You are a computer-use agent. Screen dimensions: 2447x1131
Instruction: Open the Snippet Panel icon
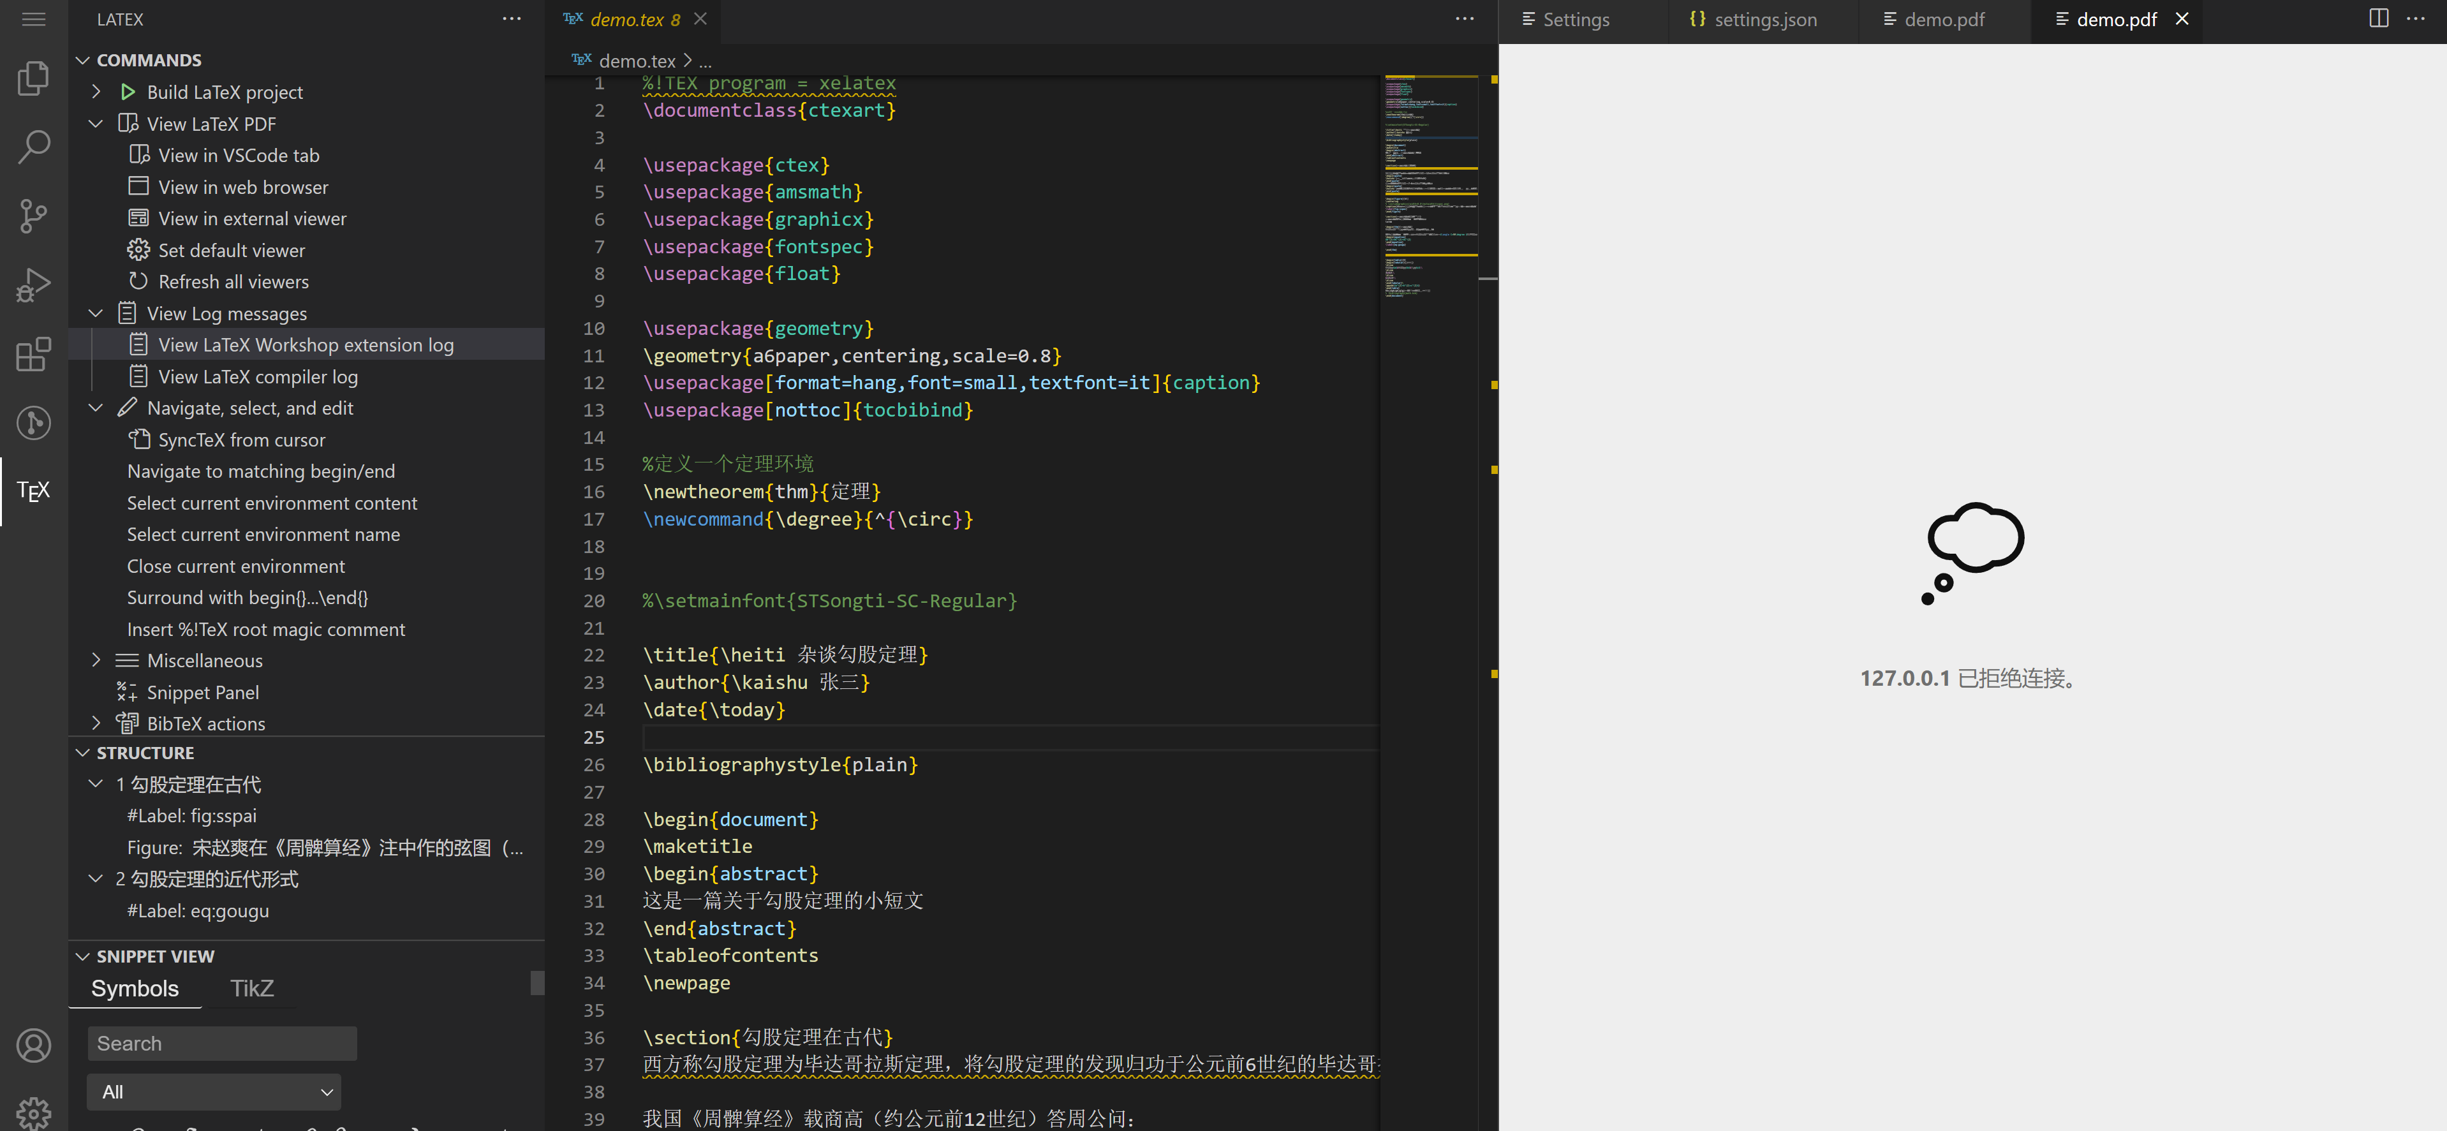pos(128,691)
